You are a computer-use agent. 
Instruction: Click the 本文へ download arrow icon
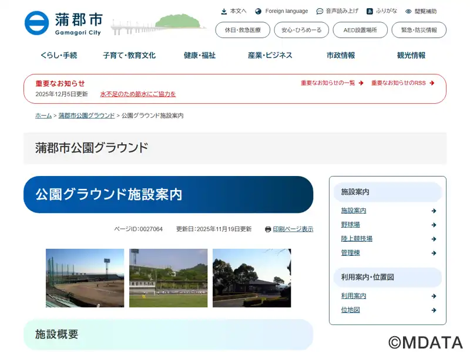(x=224, y=11)
